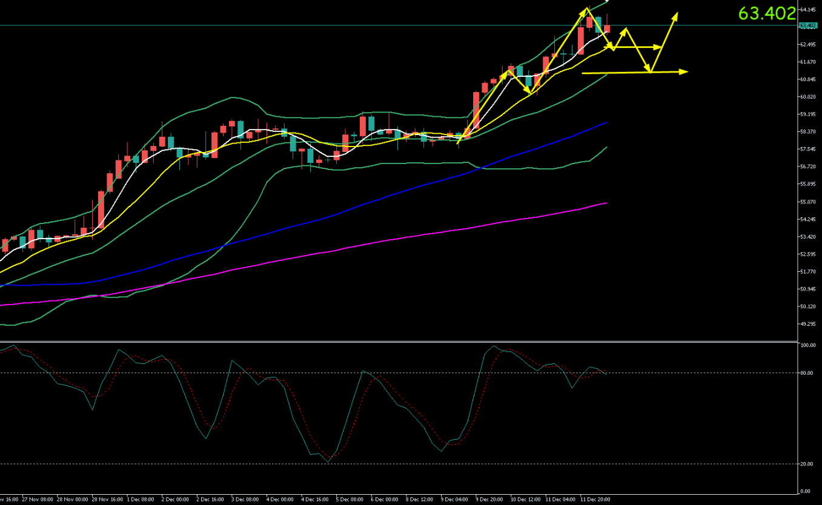Viewport: 822px width, 505px height.
Task: Select the 1 Dec 08:00 time label
Action: coord(141,500)
